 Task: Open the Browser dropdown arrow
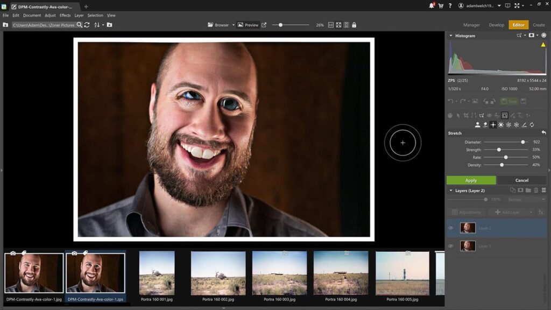click(234, 25)
